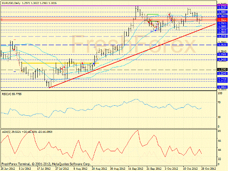The width and height of the screenshot is (228, 171).
Task: Click the 22 level on ADX scale
Action: click(219, 159)
